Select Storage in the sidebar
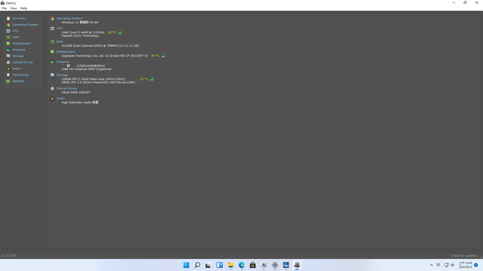Screen dimensions: 483x271 tap(18, 56)
